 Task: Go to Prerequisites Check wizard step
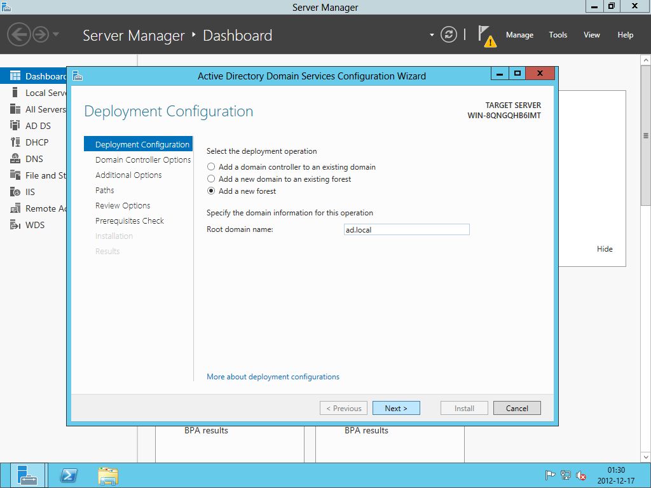[x=130, y=220]
